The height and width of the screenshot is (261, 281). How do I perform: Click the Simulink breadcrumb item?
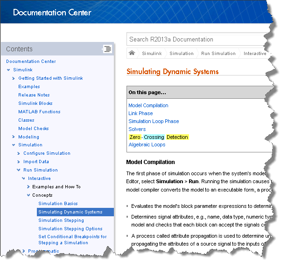[152, 54]
